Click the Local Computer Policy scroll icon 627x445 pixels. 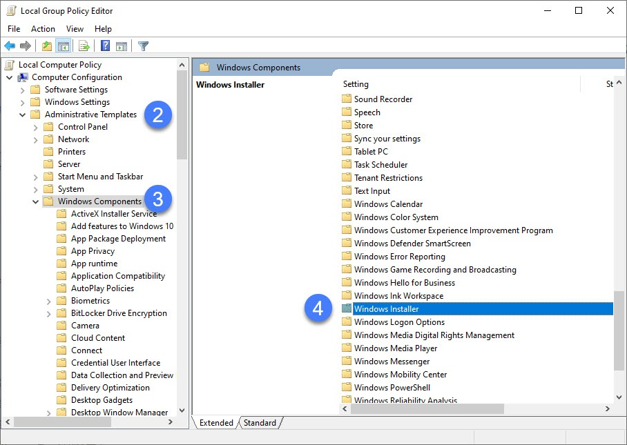10,65
